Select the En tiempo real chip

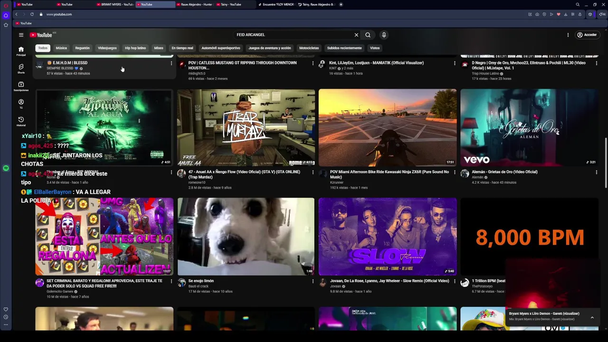pyautogui.click(x=182, y=48)
